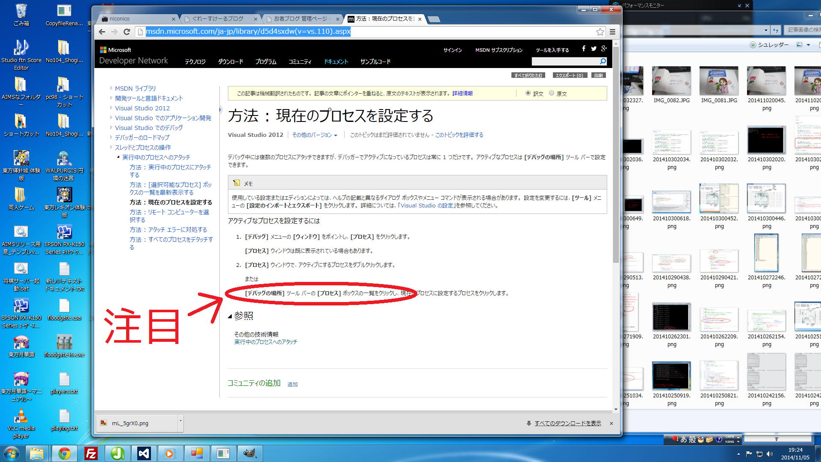
Task: Click the browser page vertical scrollbar
Action: (x=616, y=154)
